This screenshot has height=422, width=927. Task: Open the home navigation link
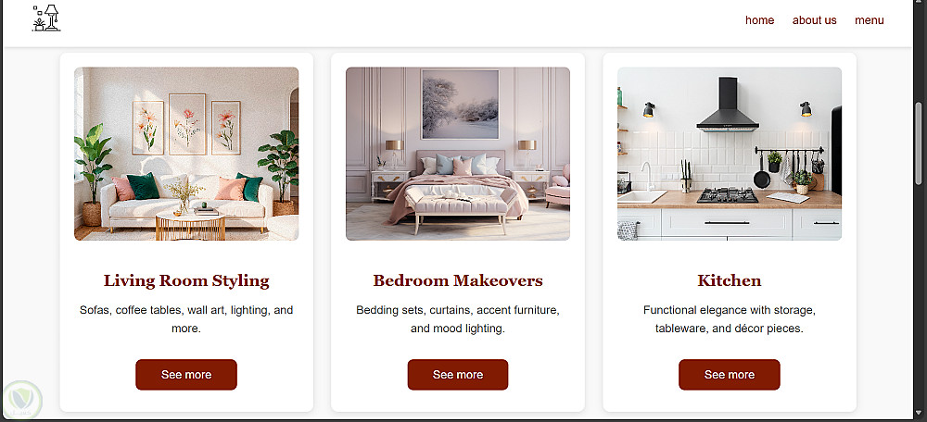760,20
